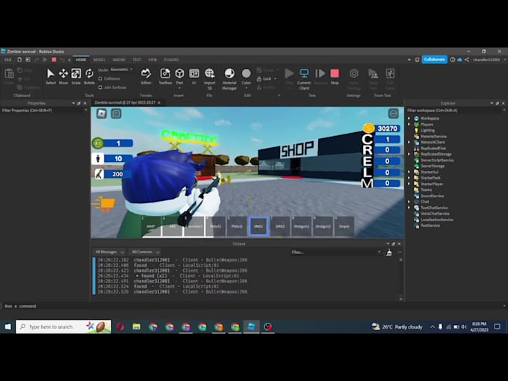Screen dimensions: 508x381
Task: Select ServerStorage in Explorer
Action: (433, 166)
